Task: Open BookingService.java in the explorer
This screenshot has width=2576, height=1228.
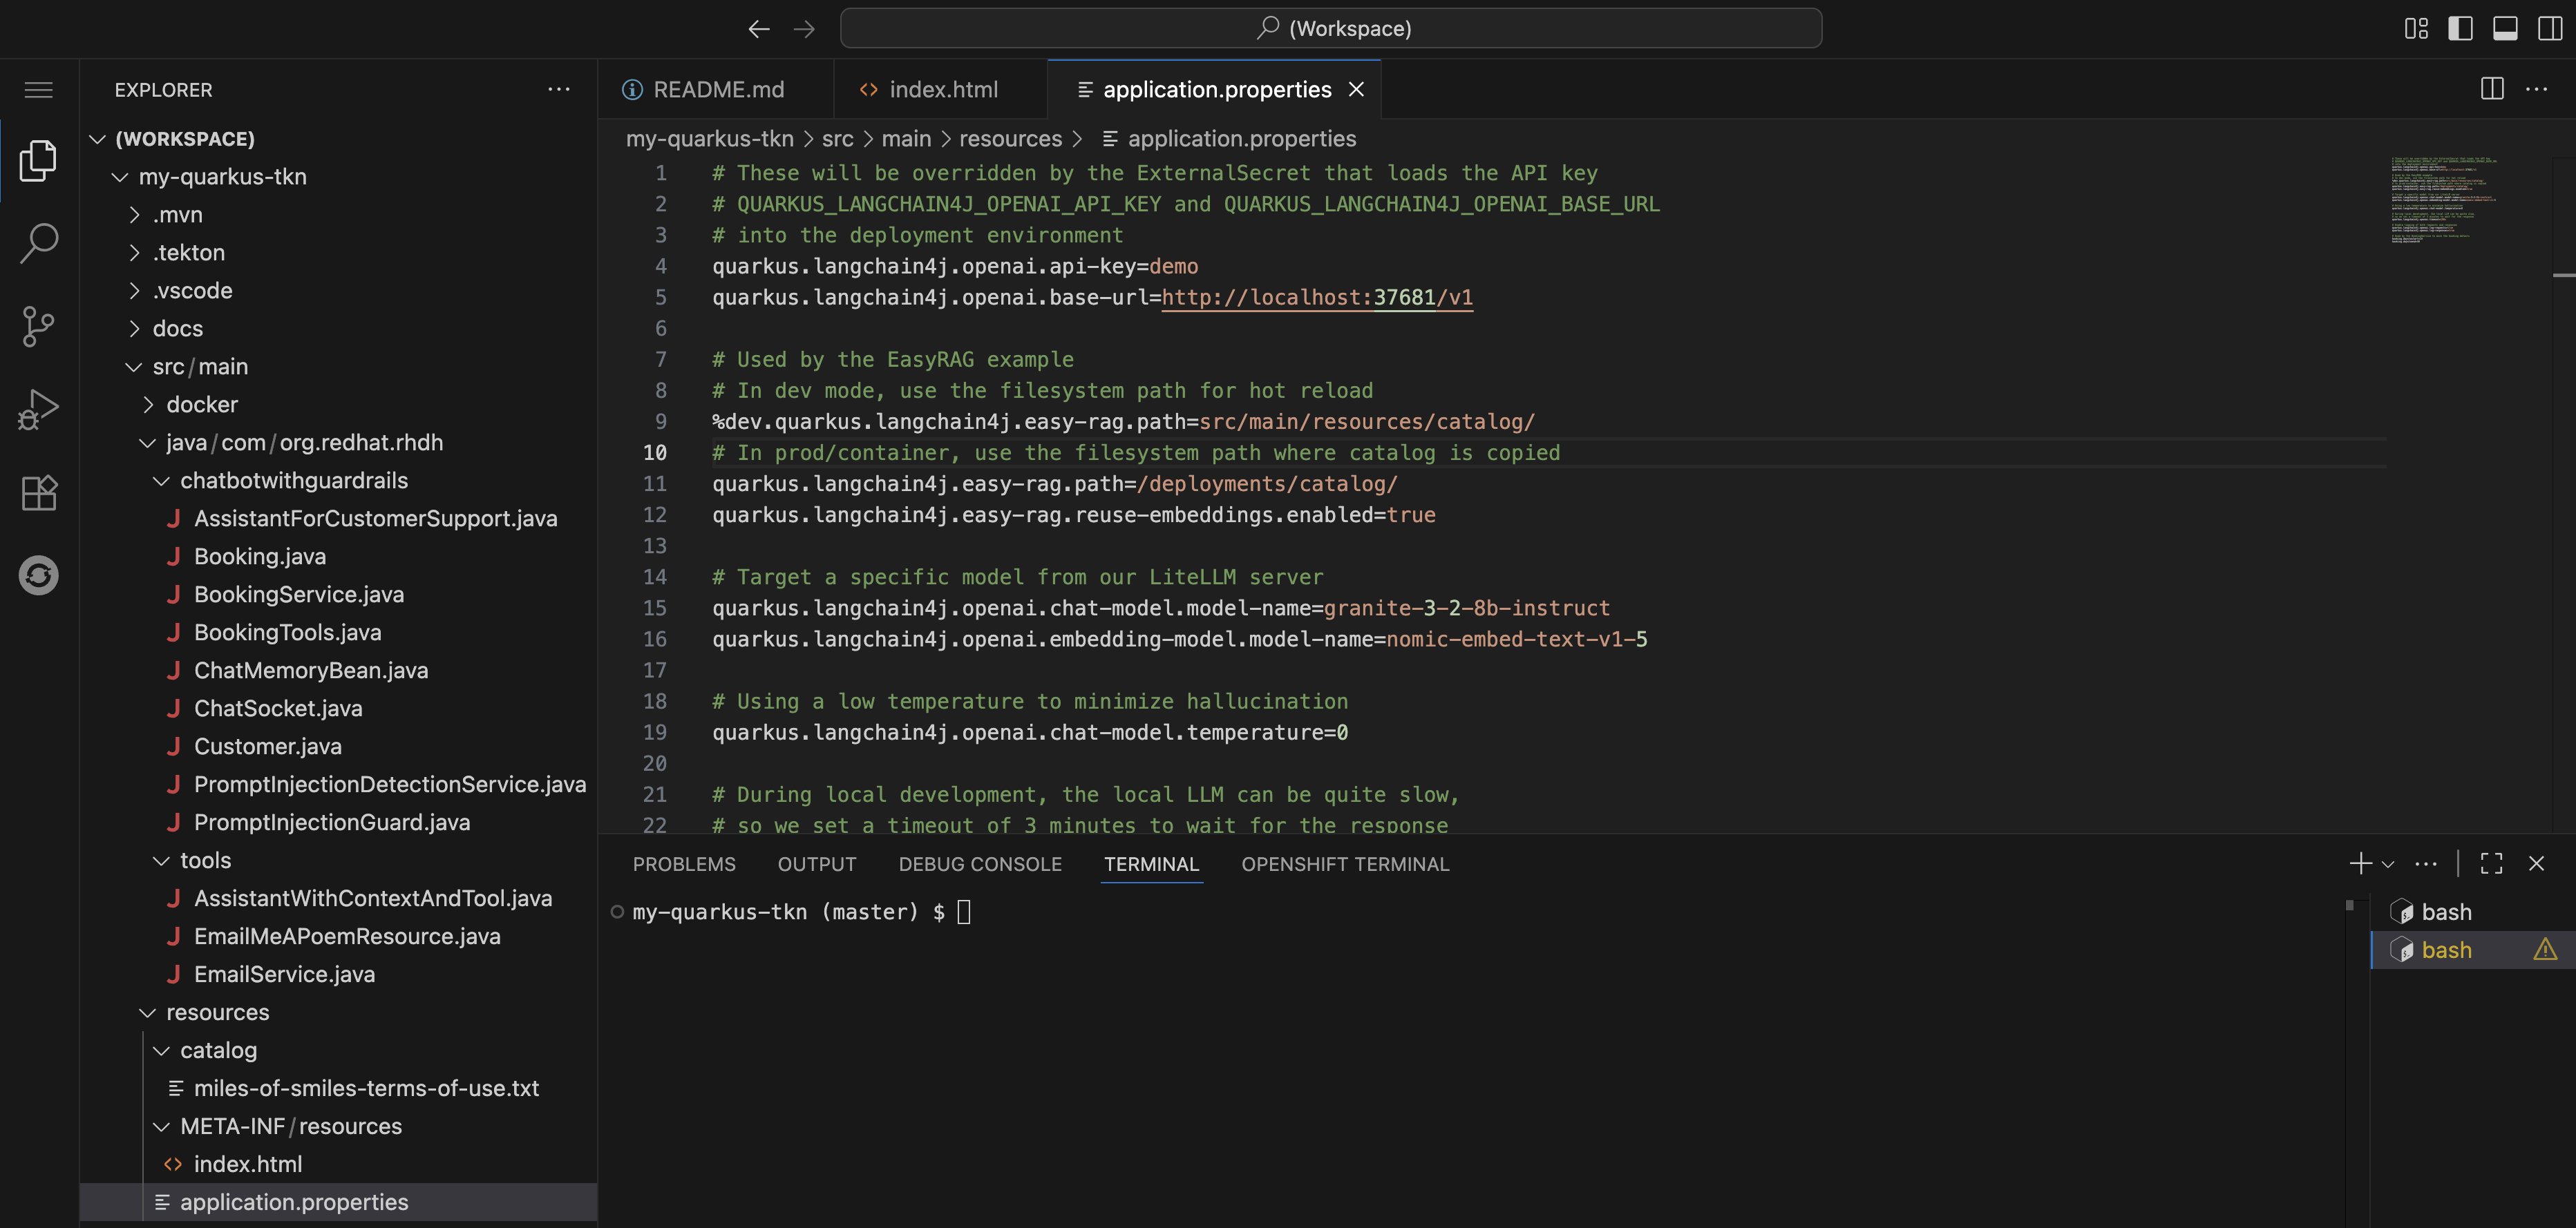Action: coord(298,595)
